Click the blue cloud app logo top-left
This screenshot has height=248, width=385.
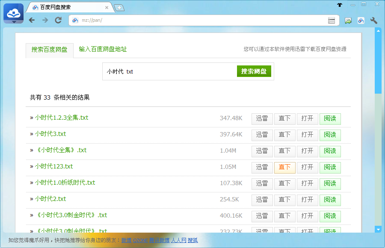coord(13,13)
